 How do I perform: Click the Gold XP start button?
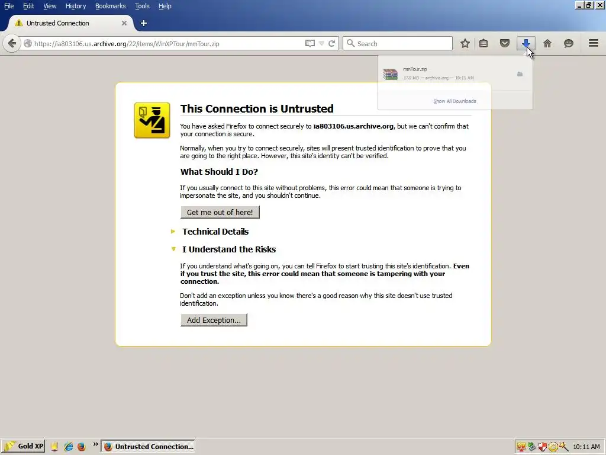click(23, 446)
